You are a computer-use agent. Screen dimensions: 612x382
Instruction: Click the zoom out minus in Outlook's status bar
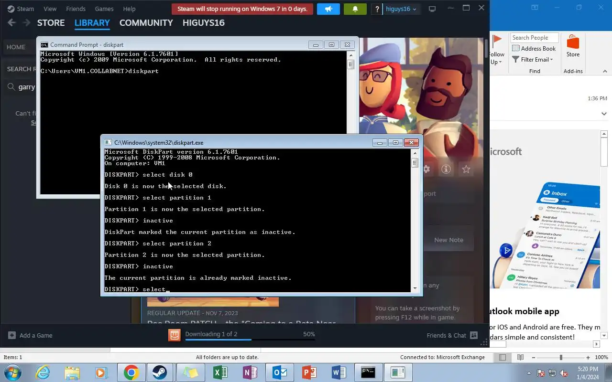(x=534, y=357)
